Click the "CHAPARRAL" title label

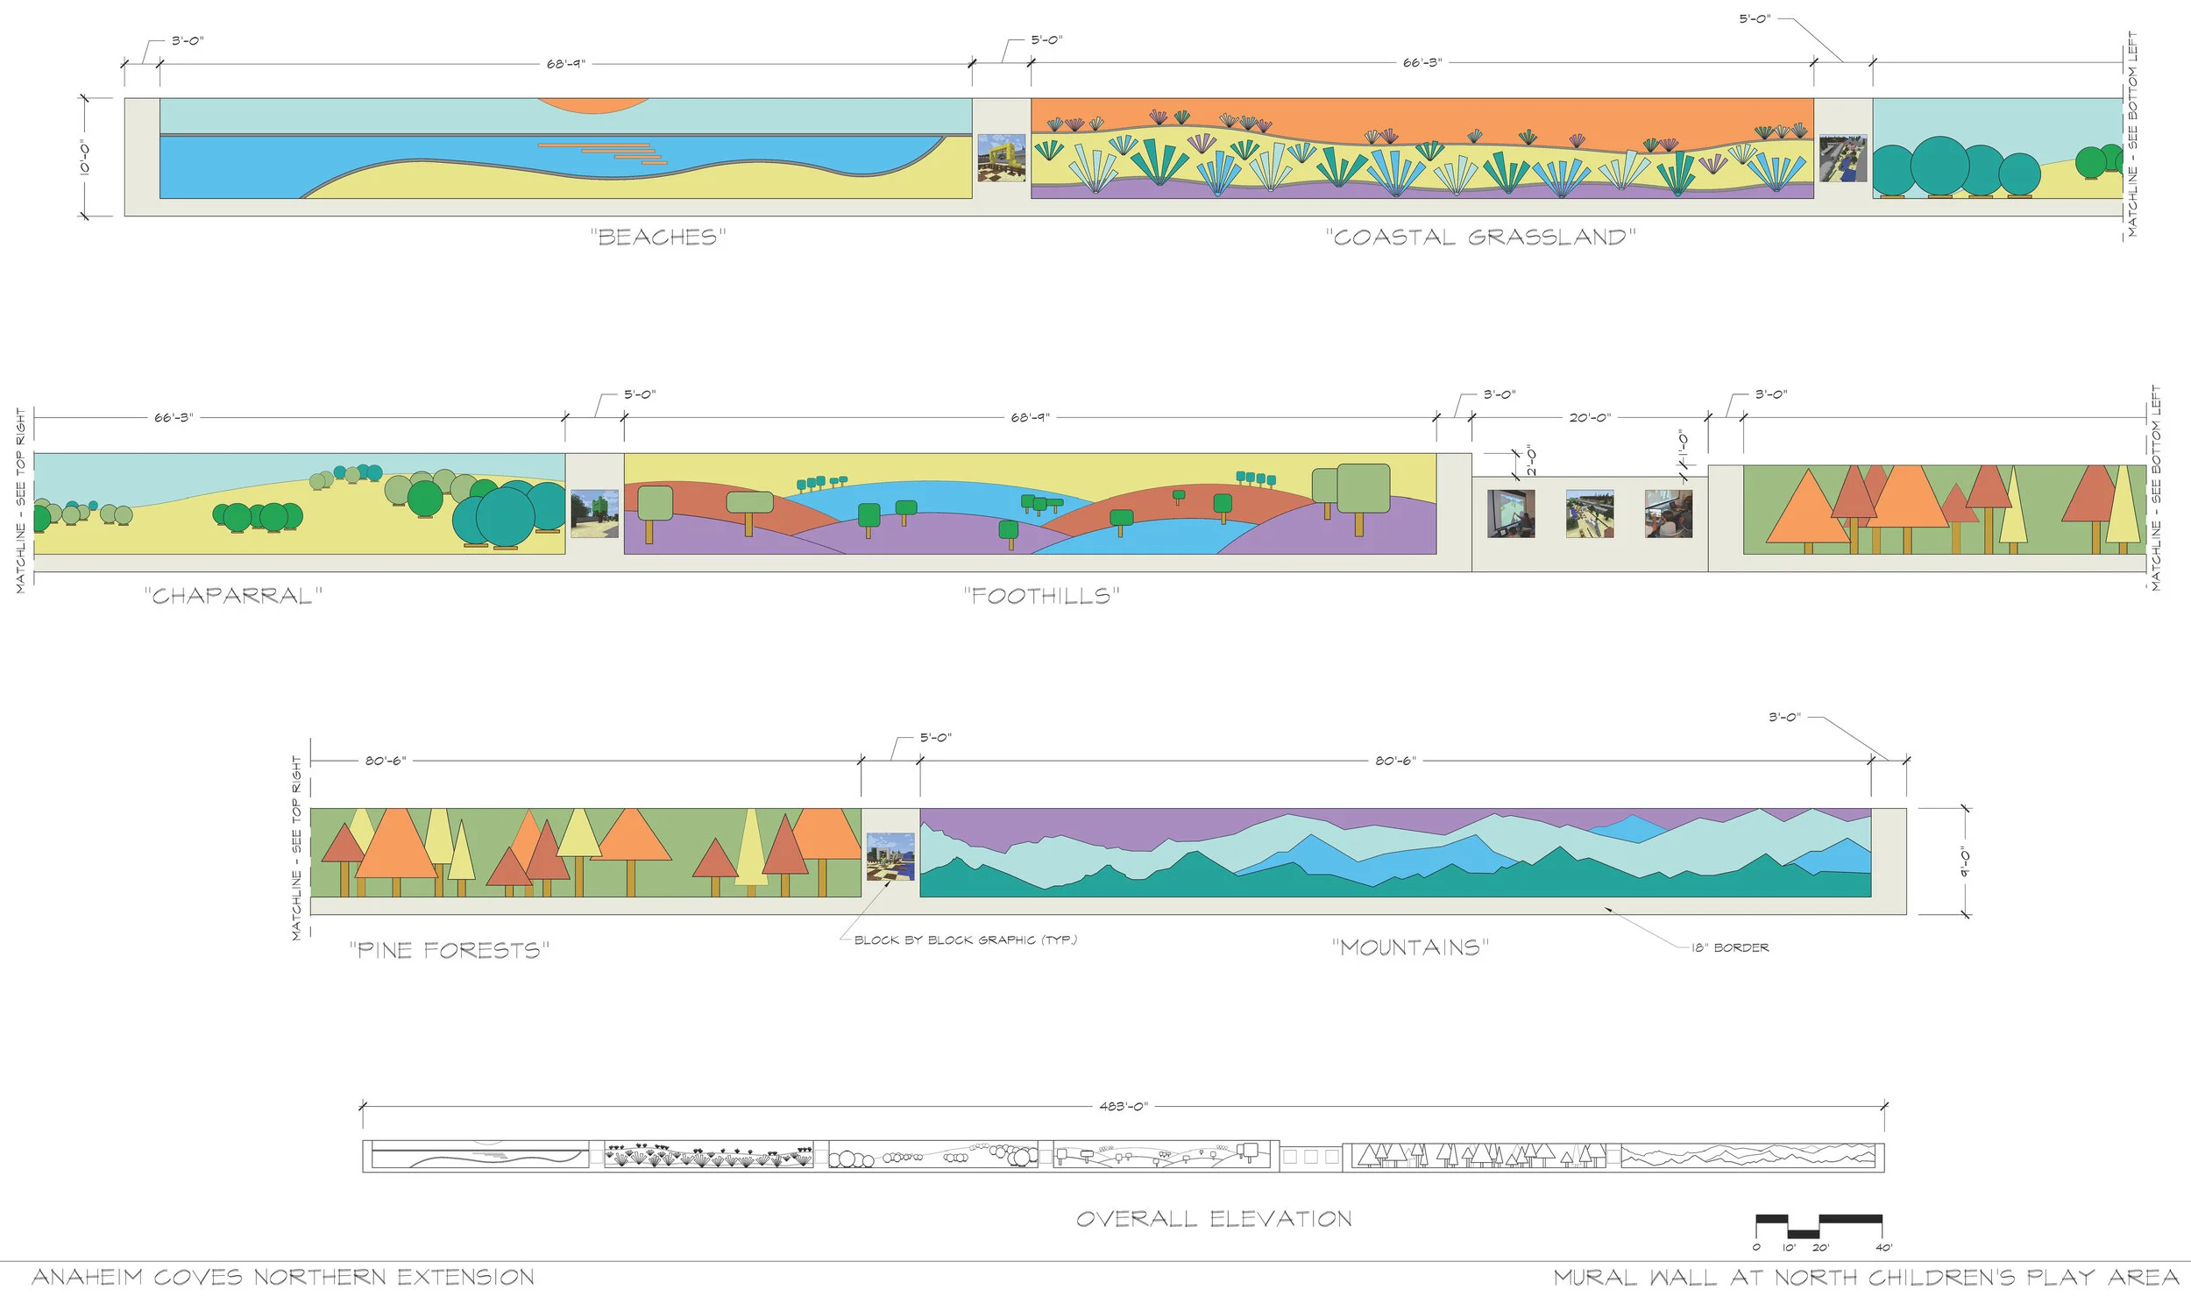click(x=233, y=596)
